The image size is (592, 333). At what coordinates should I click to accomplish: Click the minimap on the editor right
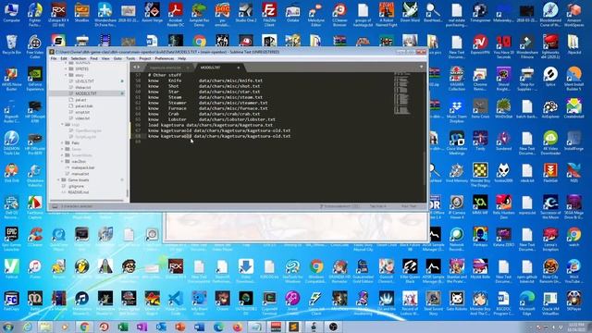tap(401, 92)
